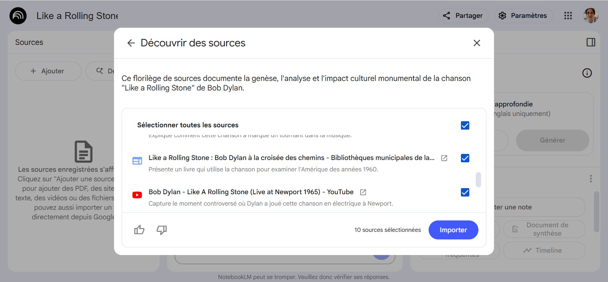Screen dimensions: 608x282
Task: Click the Bob Dylan Live at Newport source title
Action: point(251,192)
